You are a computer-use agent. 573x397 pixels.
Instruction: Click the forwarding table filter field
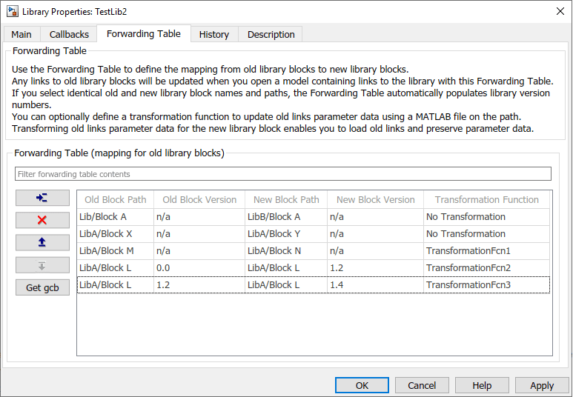283,174
